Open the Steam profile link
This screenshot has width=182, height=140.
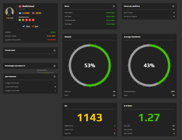point(28,26)
